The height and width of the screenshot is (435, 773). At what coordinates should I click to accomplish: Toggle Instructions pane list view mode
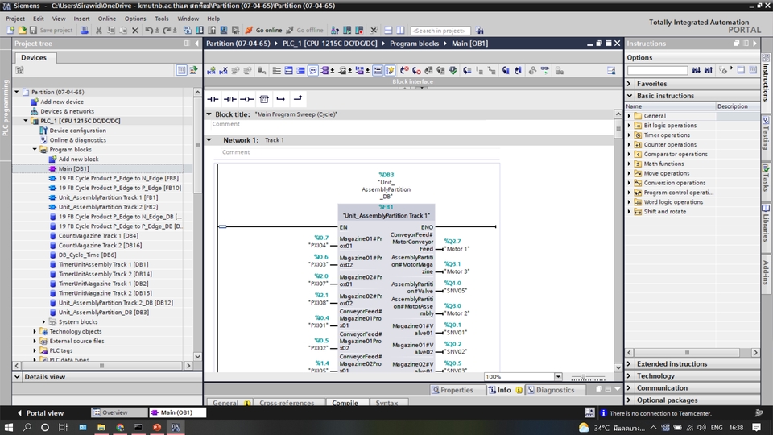pyautogui.click(x=753, y=70)
